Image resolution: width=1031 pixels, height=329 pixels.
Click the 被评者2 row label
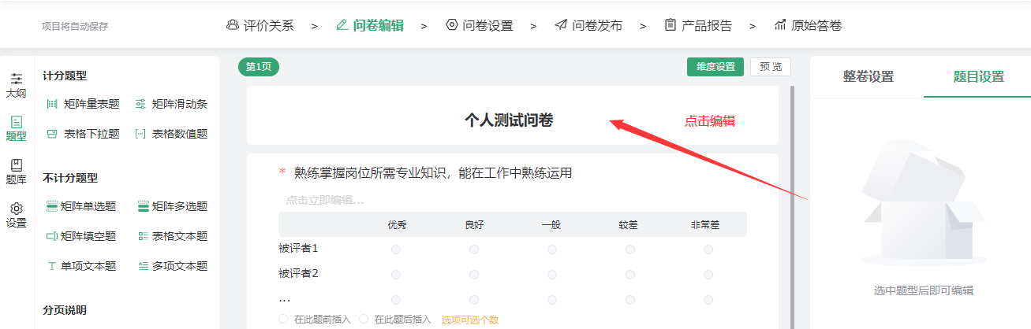point(298,274)
